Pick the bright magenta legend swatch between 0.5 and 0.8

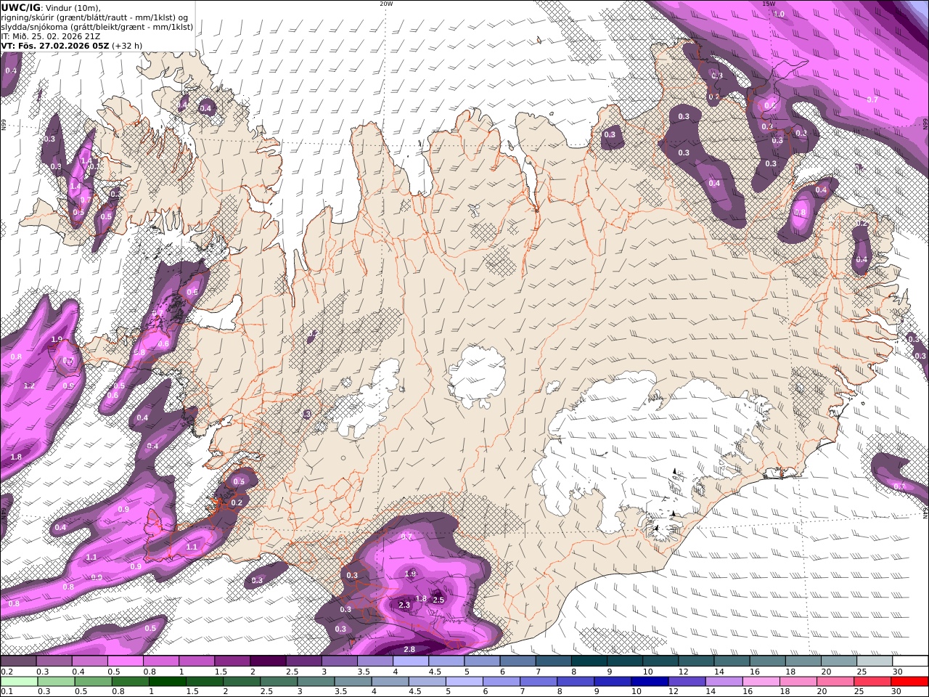click(x=125, y=661)
